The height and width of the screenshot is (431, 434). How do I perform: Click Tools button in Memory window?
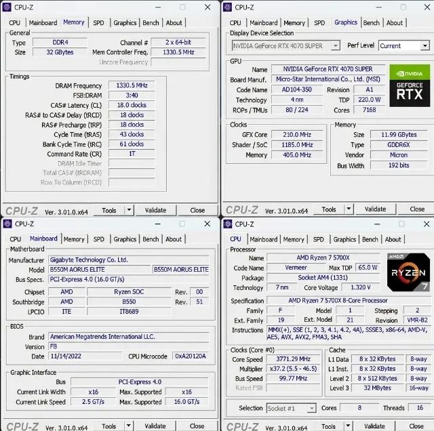click(x=109, y=210)
